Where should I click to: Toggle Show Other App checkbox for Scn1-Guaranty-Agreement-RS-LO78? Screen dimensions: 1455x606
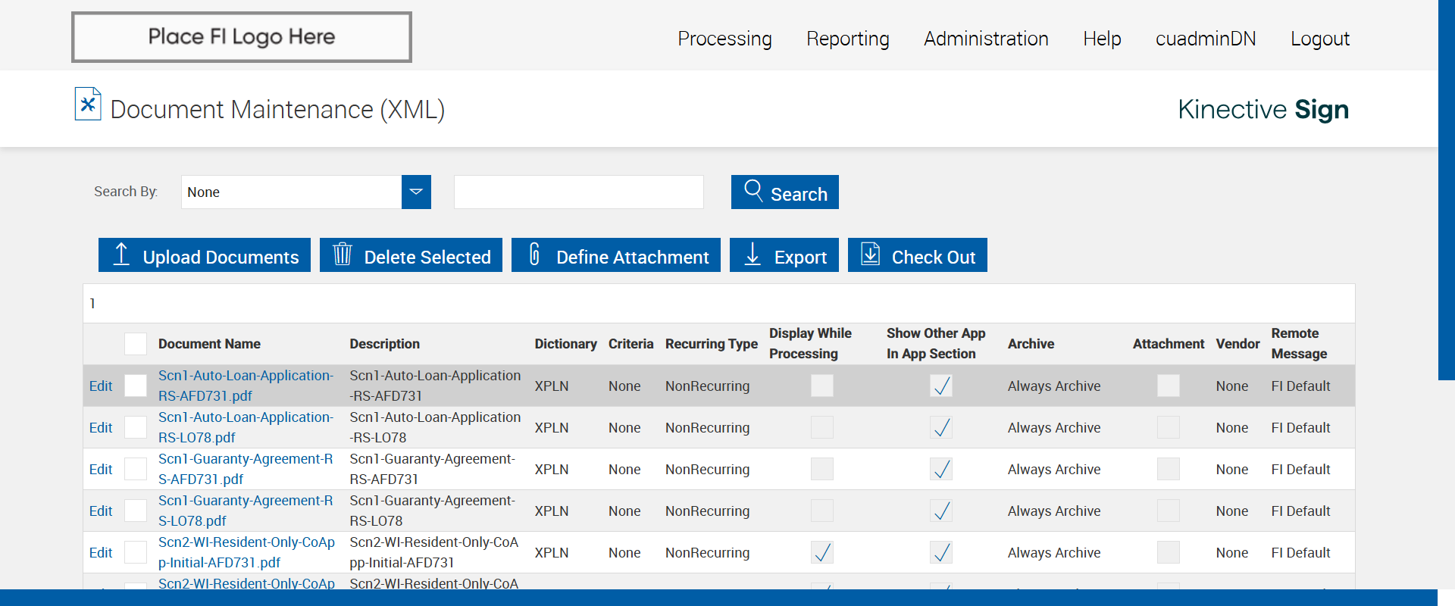941,511
